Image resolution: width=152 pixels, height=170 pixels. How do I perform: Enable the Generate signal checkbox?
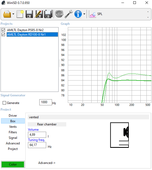coord(4,103)
